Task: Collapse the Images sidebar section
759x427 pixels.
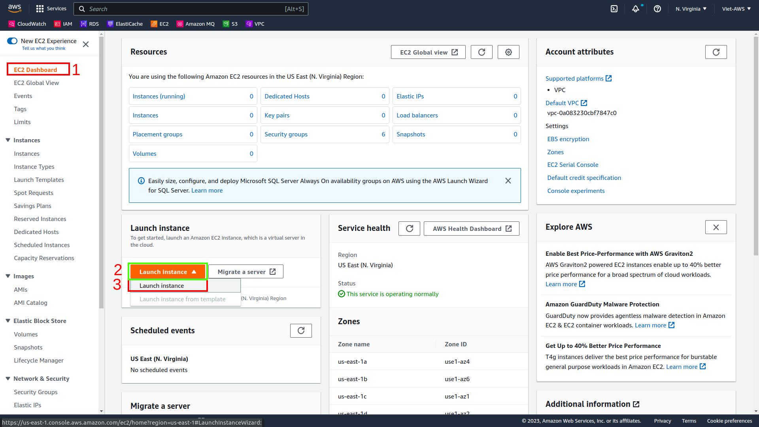Action: click(x=8, y=276)
